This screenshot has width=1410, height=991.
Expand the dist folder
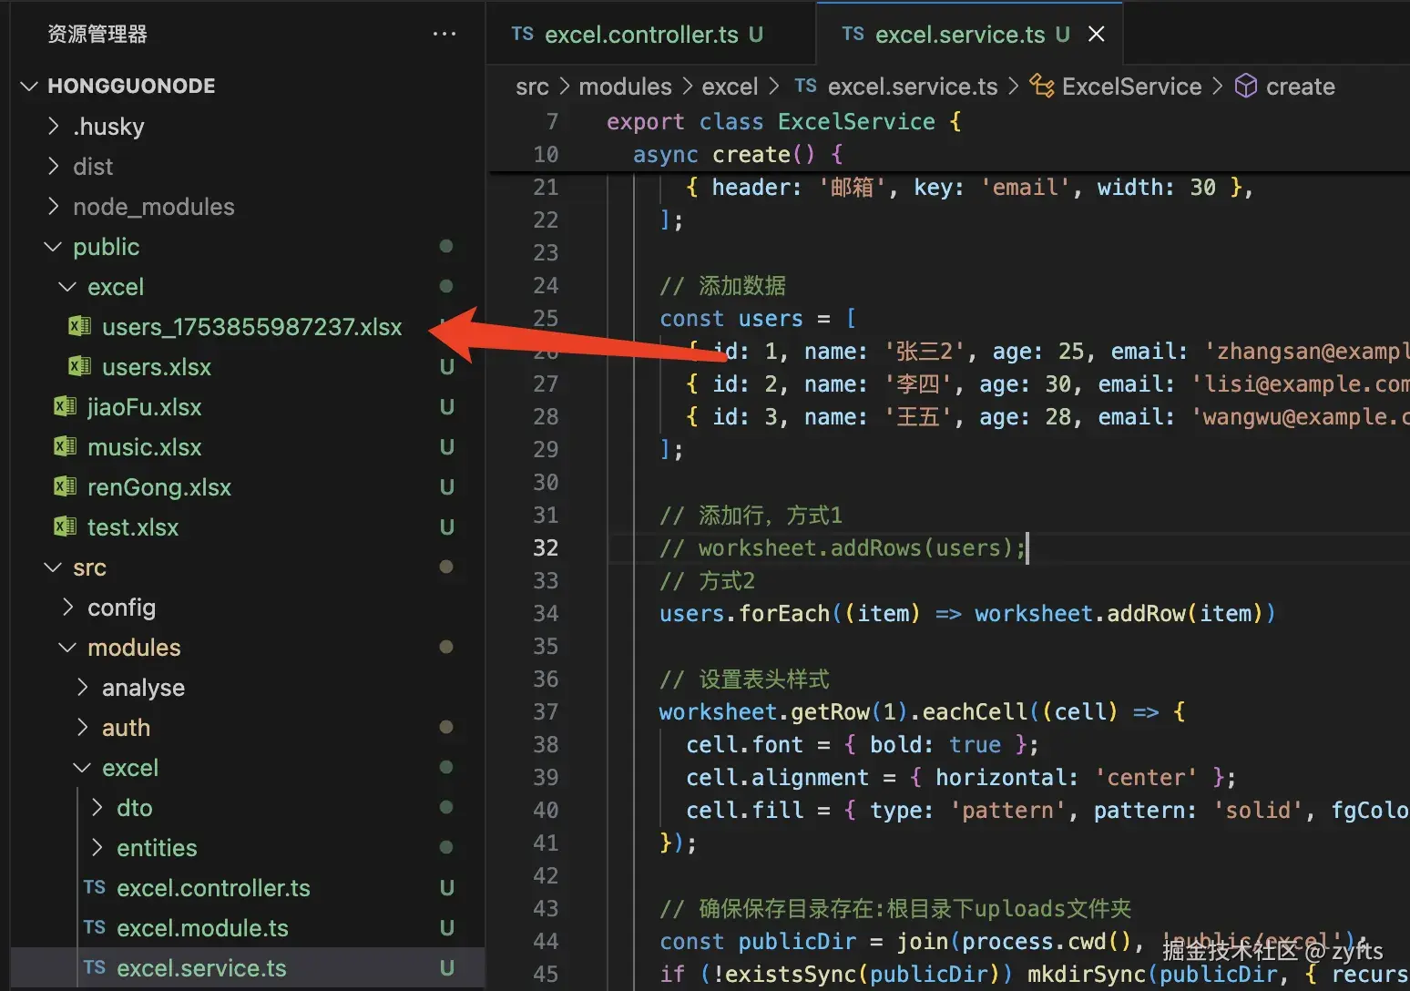tap(54, 166)
